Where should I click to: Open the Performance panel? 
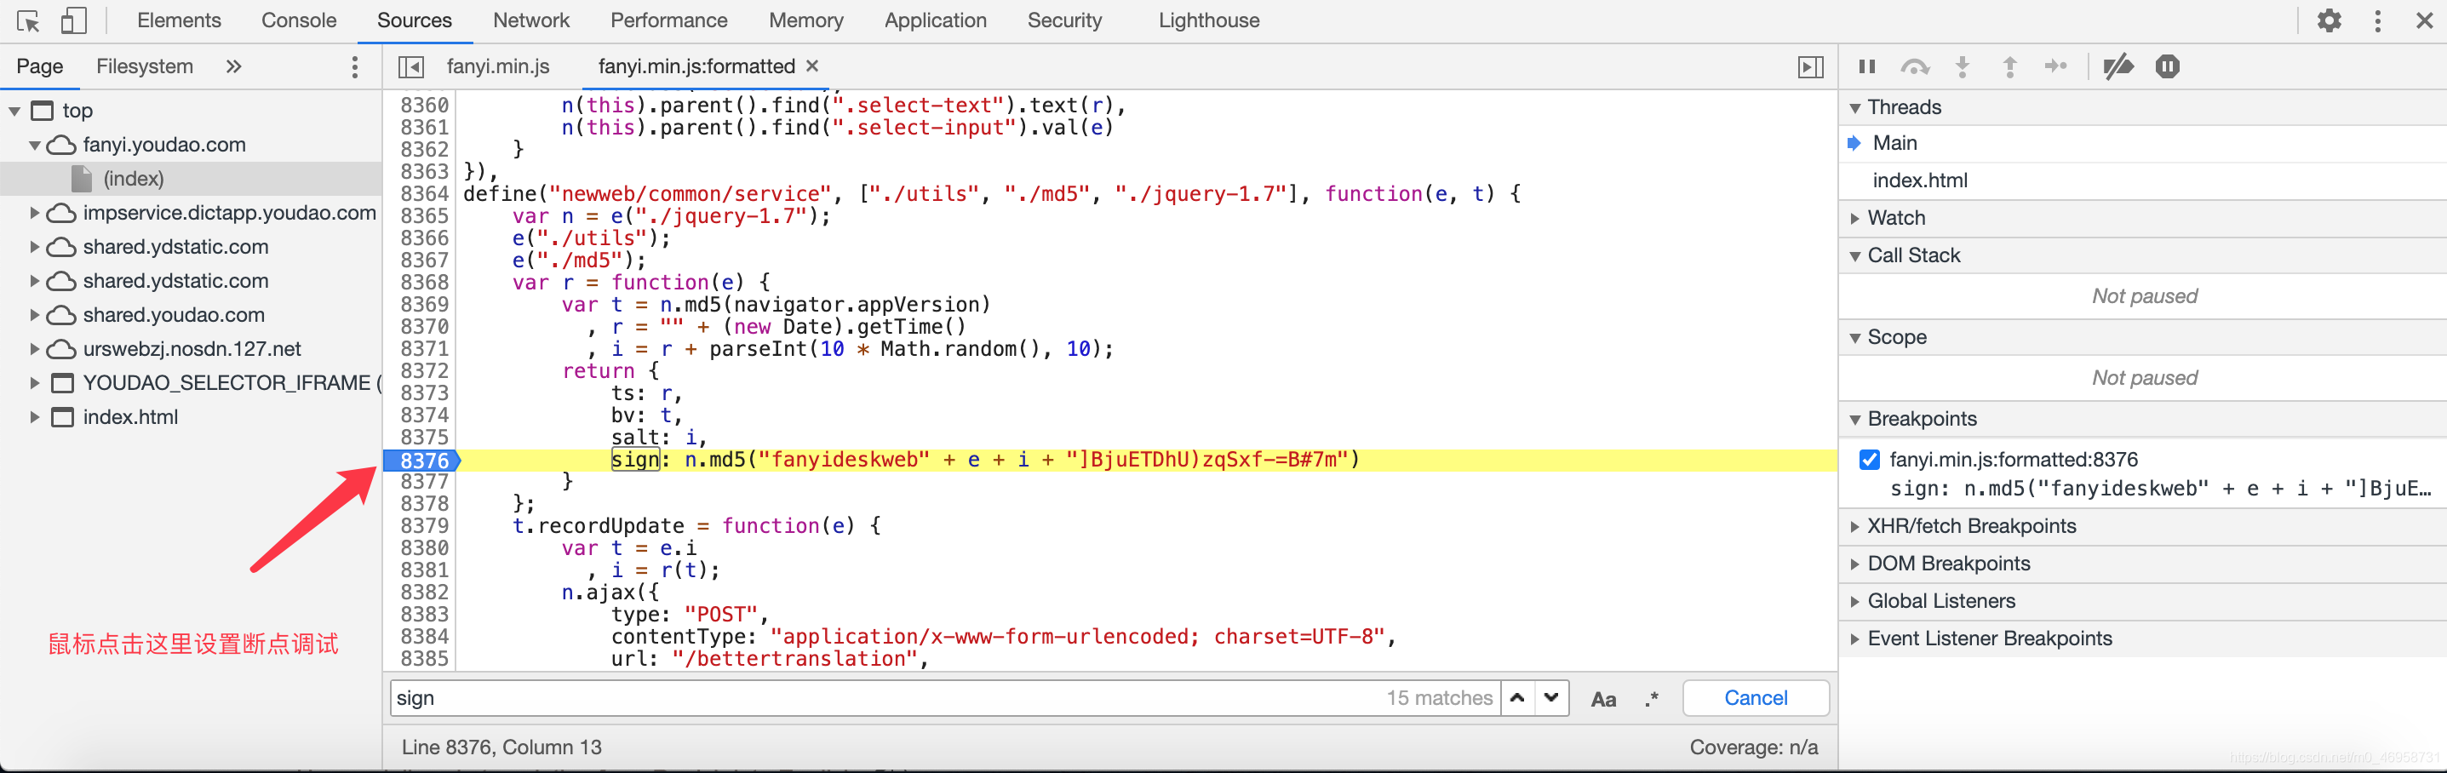668,20
